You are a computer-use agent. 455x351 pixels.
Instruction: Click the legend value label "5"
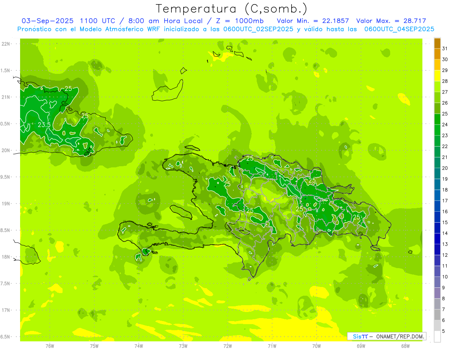pyautogui.click(x=444, y=331)
